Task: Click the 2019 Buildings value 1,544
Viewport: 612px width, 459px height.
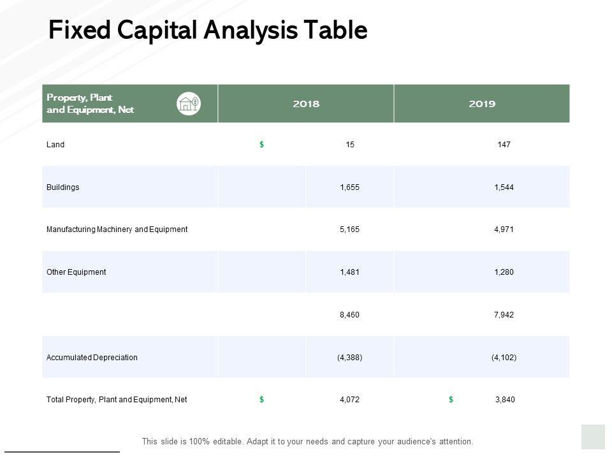Action: (x=504, y=187)
